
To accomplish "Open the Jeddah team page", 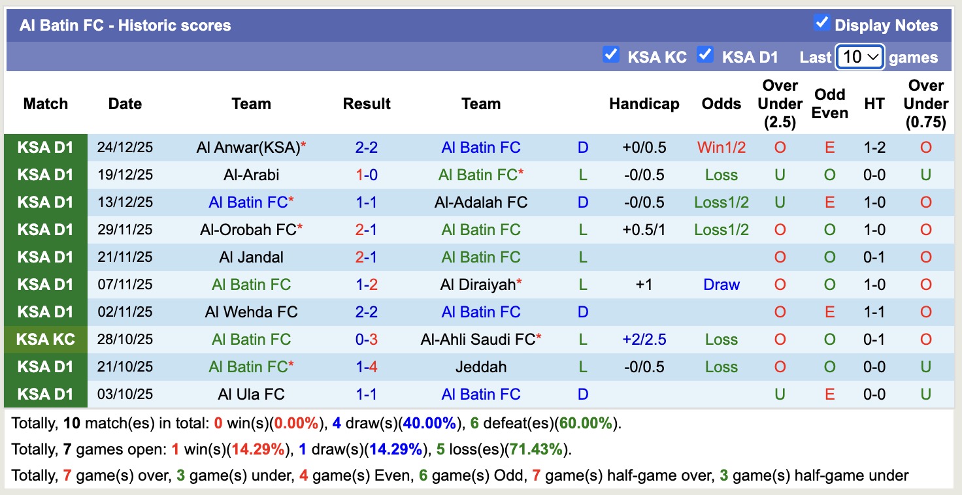I will click(481, 366).
